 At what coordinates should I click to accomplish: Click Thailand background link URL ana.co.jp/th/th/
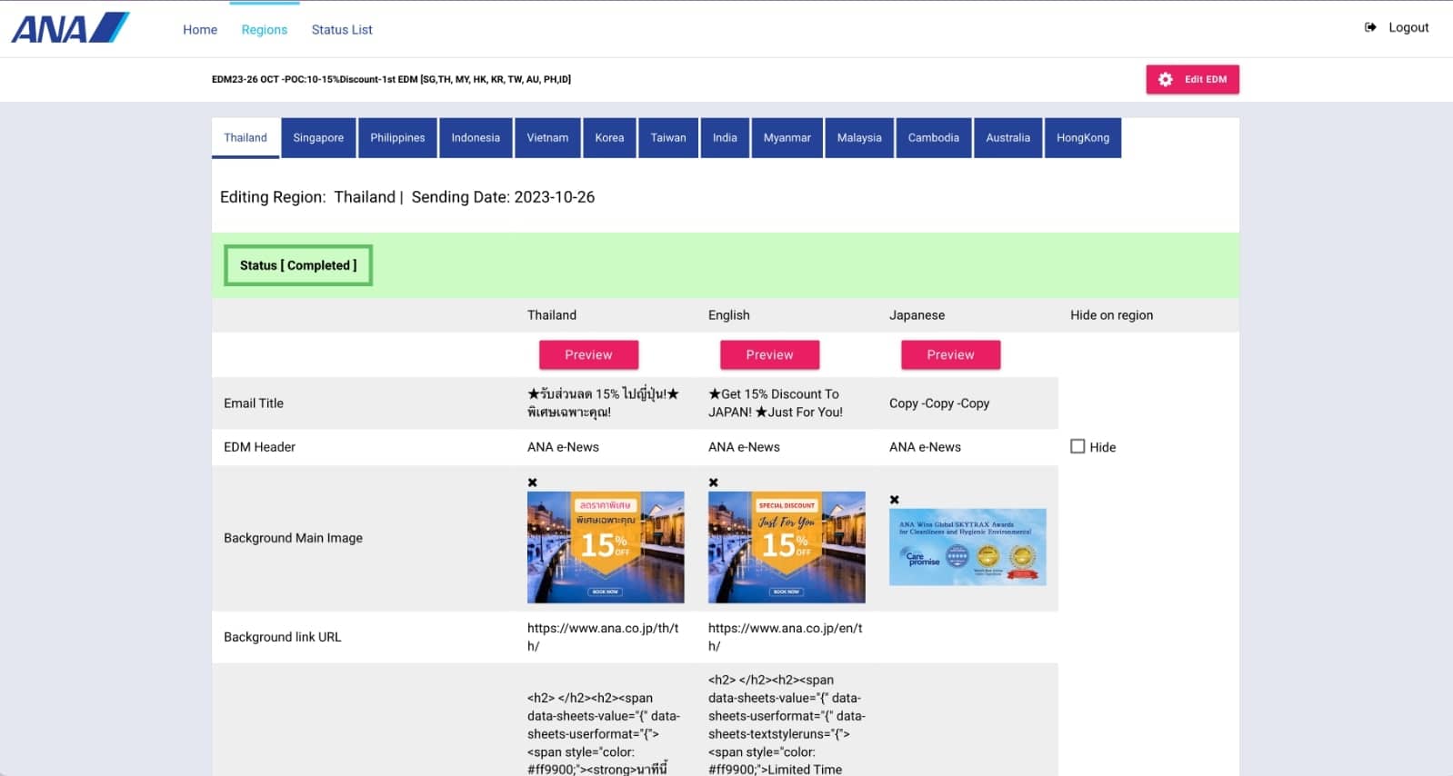click(603, 637)
